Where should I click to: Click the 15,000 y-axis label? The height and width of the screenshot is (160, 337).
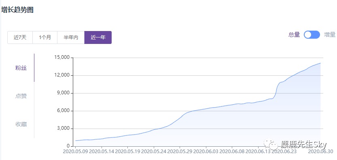(x=61, y=58)
